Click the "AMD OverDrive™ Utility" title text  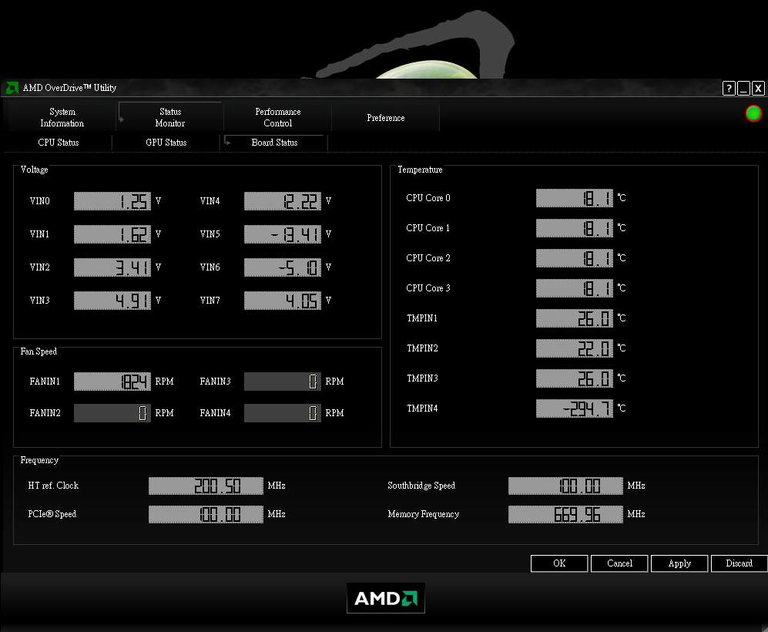(69, 88)
